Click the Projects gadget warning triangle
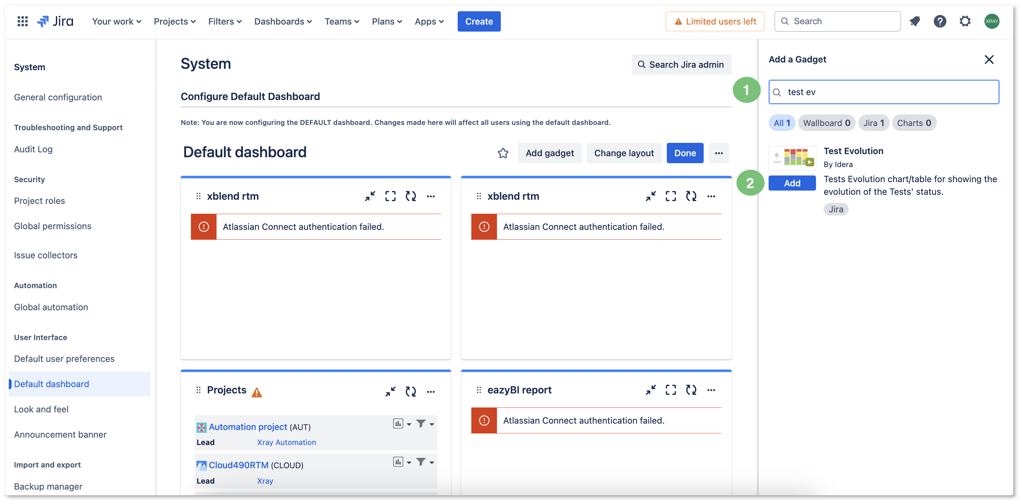The height and width of the screenshot is (504, 1022). 257,392
